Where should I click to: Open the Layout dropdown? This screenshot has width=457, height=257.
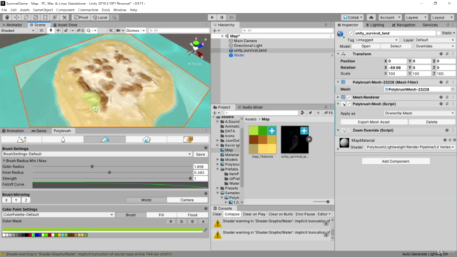442,17
